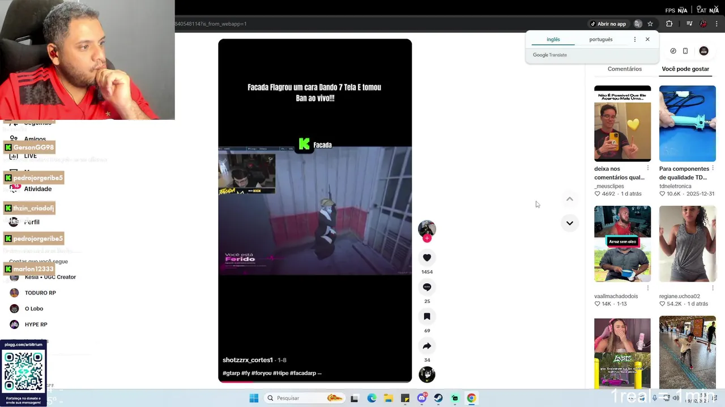Viewport: 725px width, 407px height.
Task: Follow the creator via red plus badge
Action: point(427,239)
